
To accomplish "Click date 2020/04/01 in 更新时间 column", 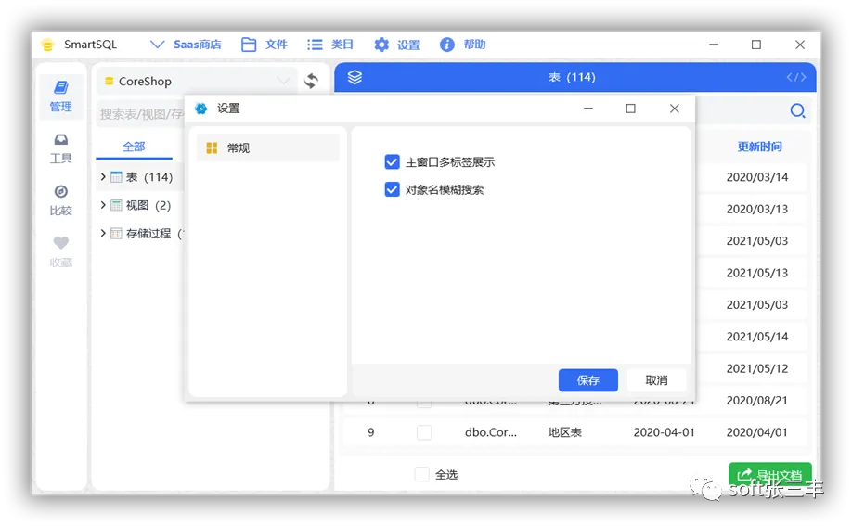I will click(757, 432).
